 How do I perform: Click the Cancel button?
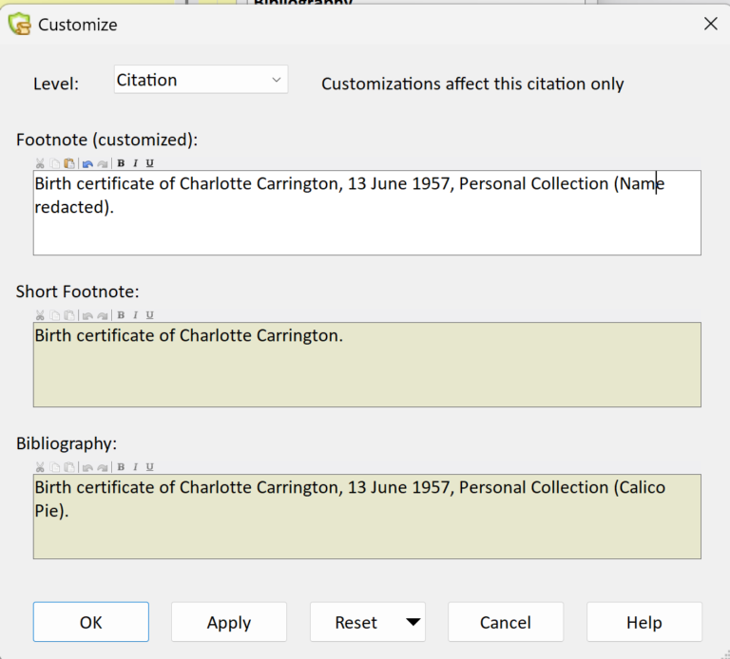[506, 622]
